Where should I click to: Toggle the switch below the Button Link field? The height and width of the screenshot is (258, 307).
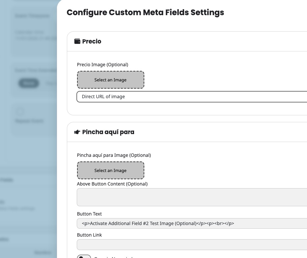pos(84,257)
